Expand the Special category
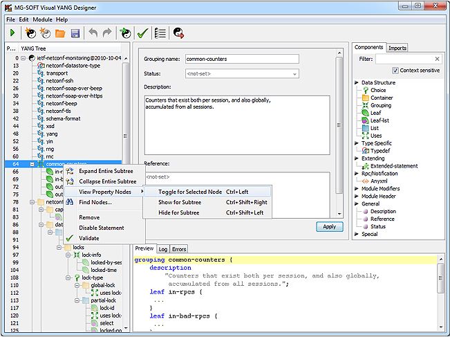 (357, 234)
